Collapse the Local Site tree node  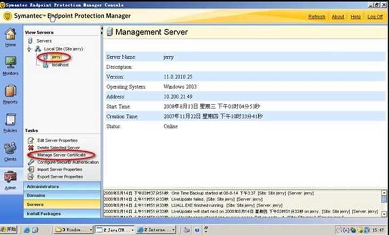(x=29, y=49)
